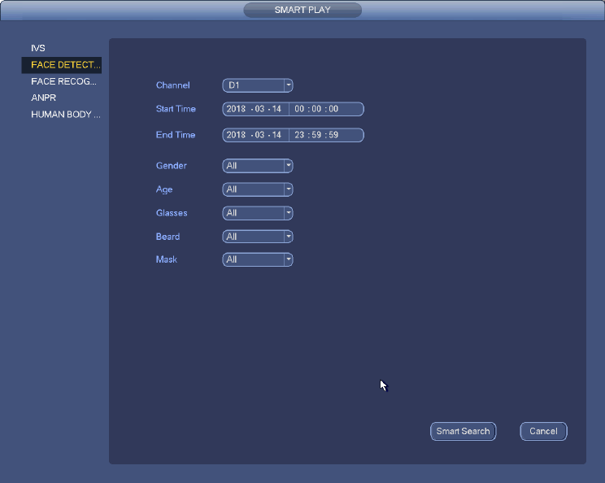Click the Smart Search button
Image resolution: width=605 pixels, height=483 pixels.
tap(463, 431)
